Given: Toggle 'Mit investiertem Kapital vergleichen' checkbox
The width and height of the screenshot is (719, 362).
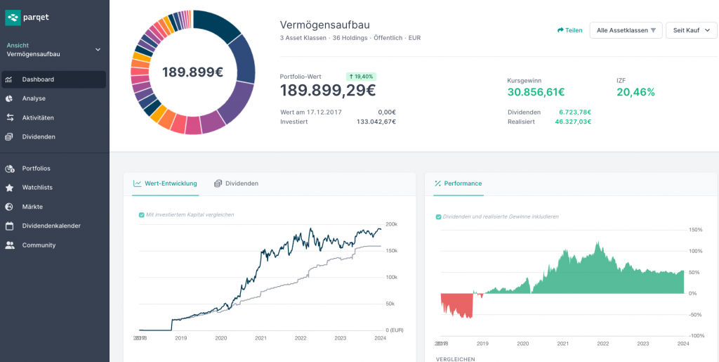Looking at the screenshot, I should coord(142,214).
